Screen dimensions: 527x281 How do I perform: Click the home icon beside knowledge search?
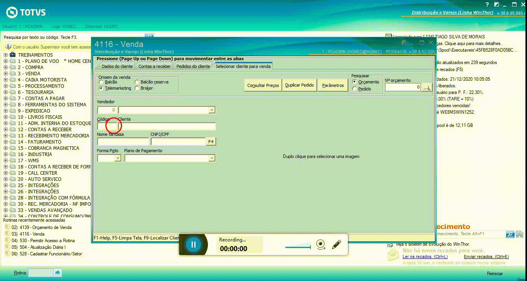coord(519,234)
